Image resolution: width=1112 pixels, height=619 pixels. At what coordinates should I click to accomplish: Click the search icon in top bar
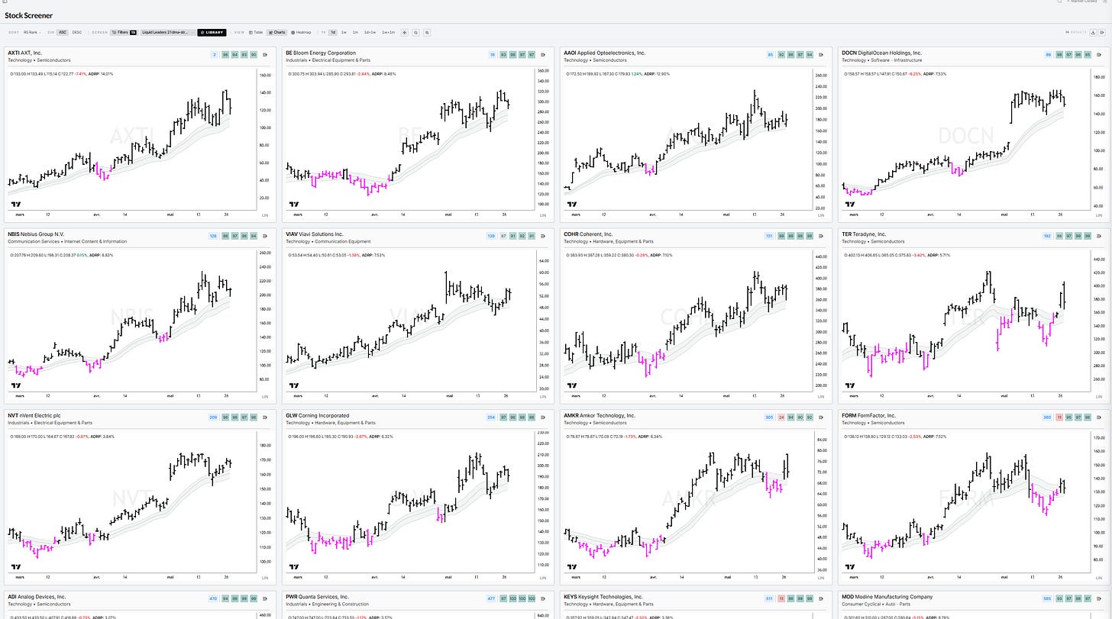[1060, 2]
